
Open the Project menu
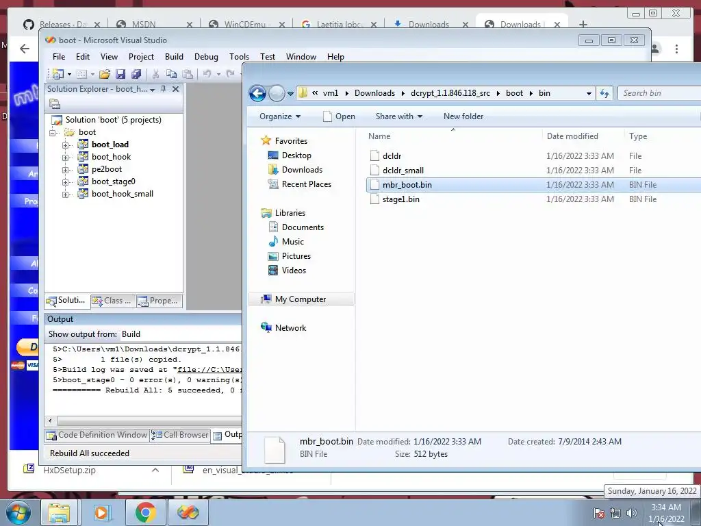(141, 57)
